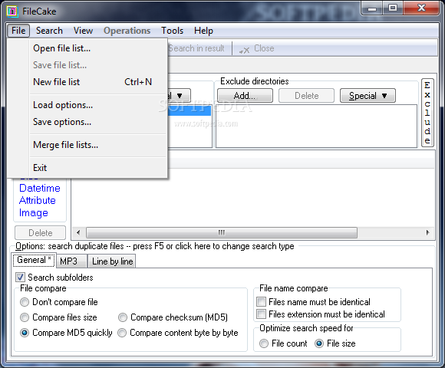The image size is (445, 368).
Task: Minimize the FileCake window
Action: (372, 8)
